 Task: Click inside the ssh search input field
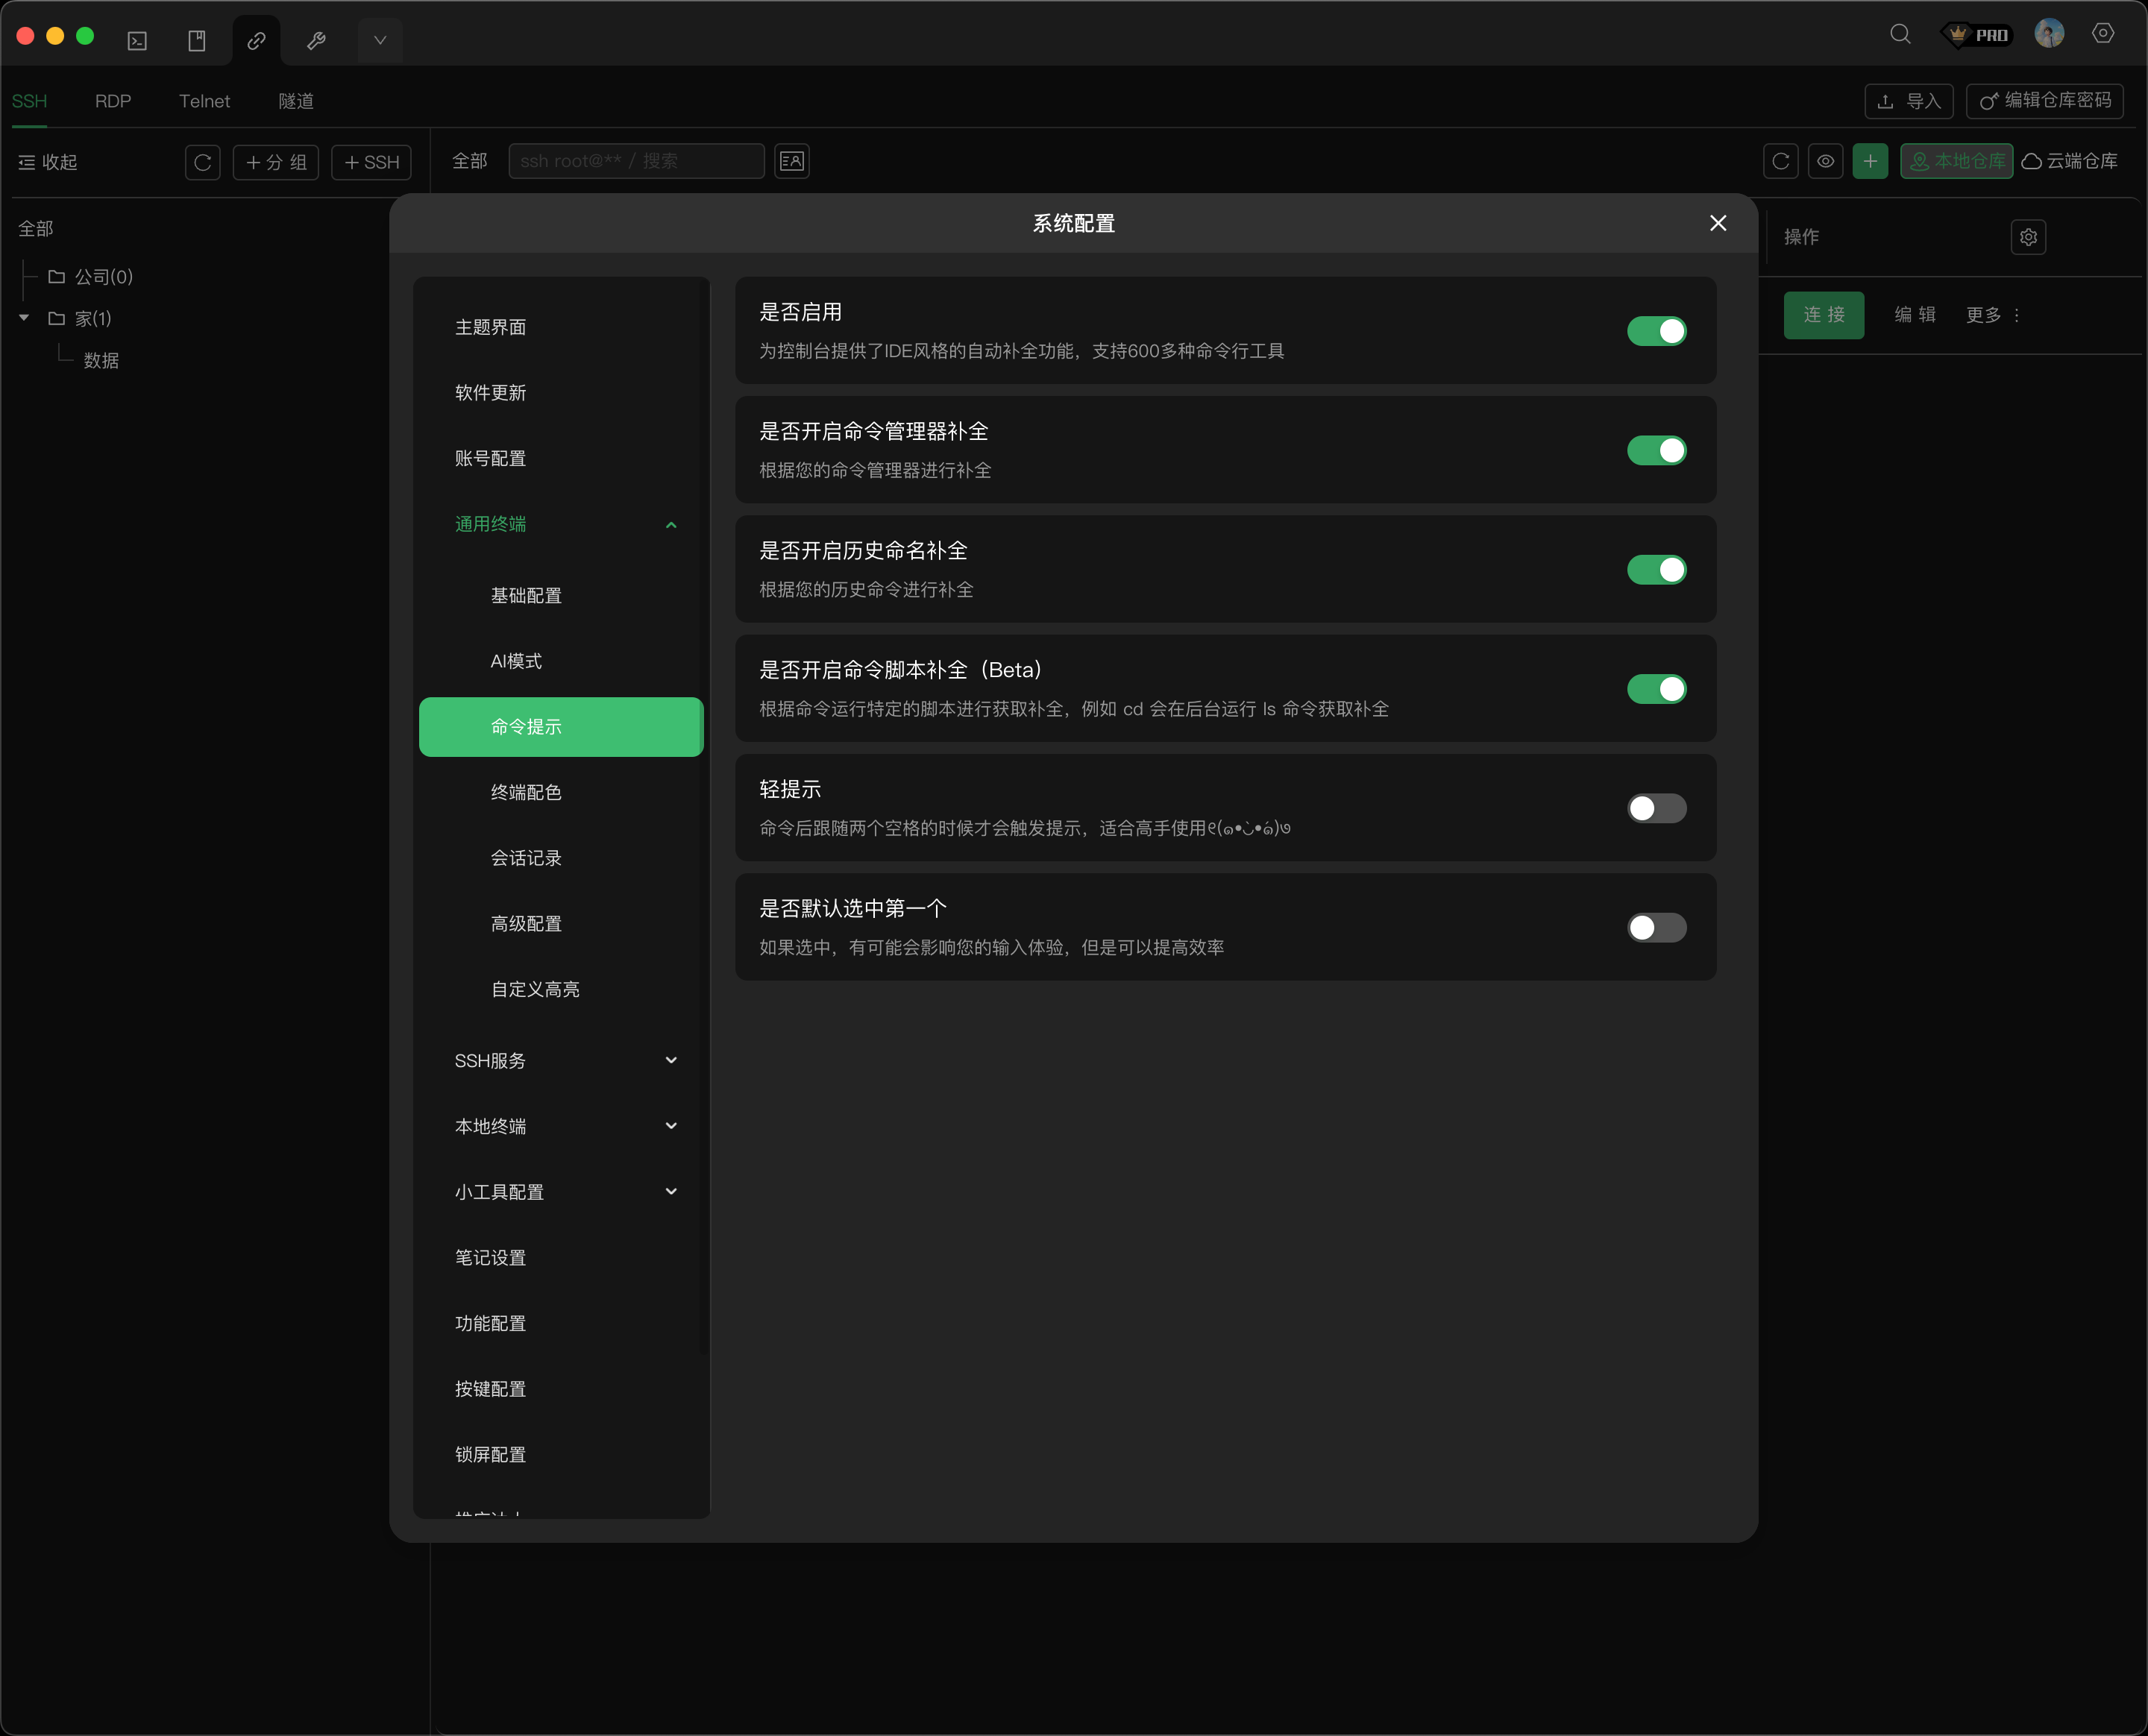[x=636, y=161]
